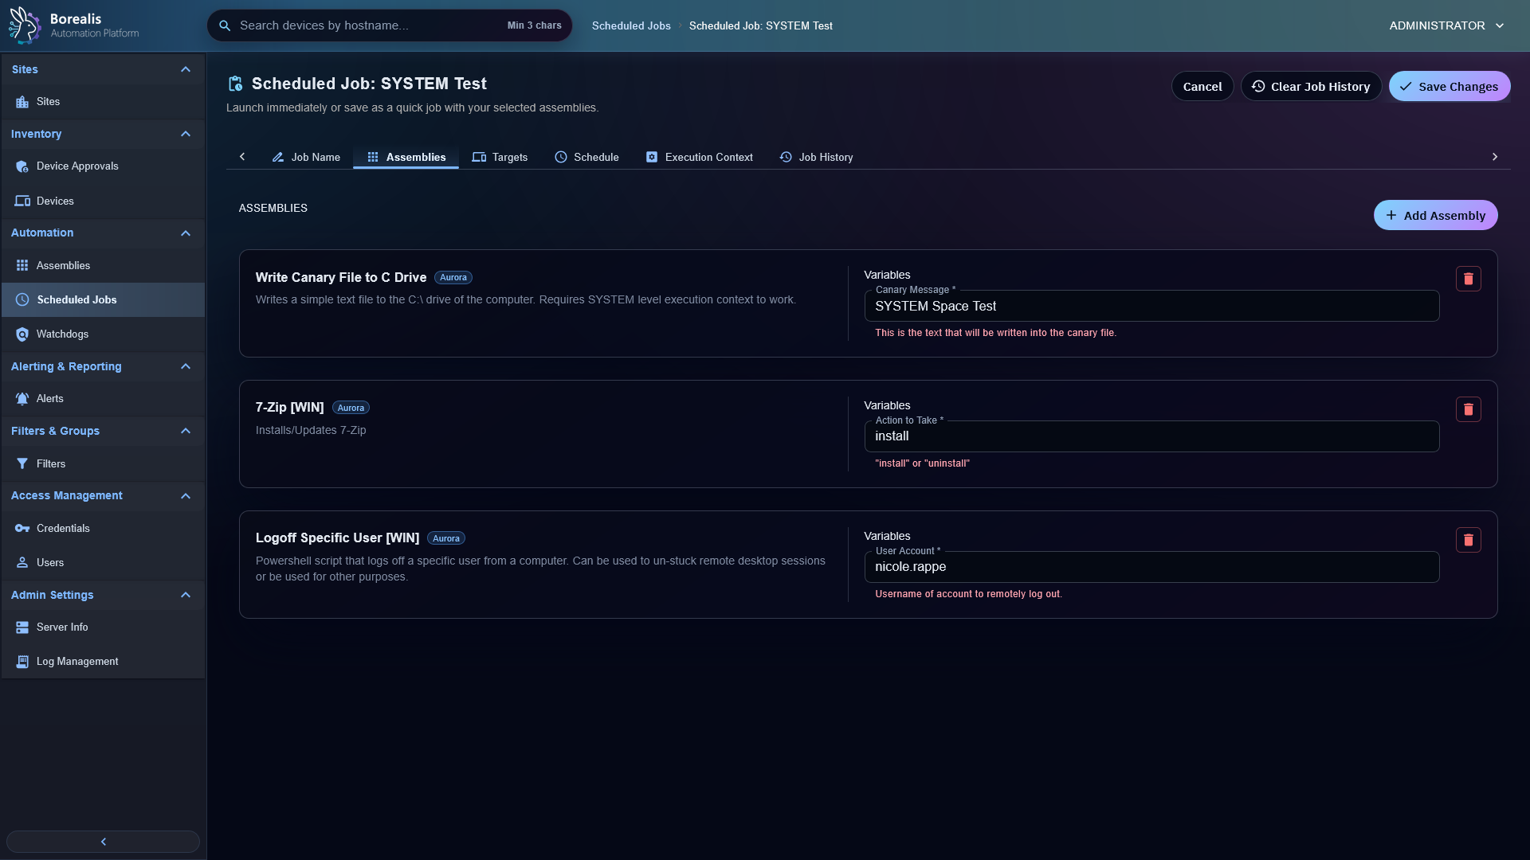The height and width of the screenshot is (860, 1530).
Task: Click Clear Job History button
Action: click(x=1311, y=86)
